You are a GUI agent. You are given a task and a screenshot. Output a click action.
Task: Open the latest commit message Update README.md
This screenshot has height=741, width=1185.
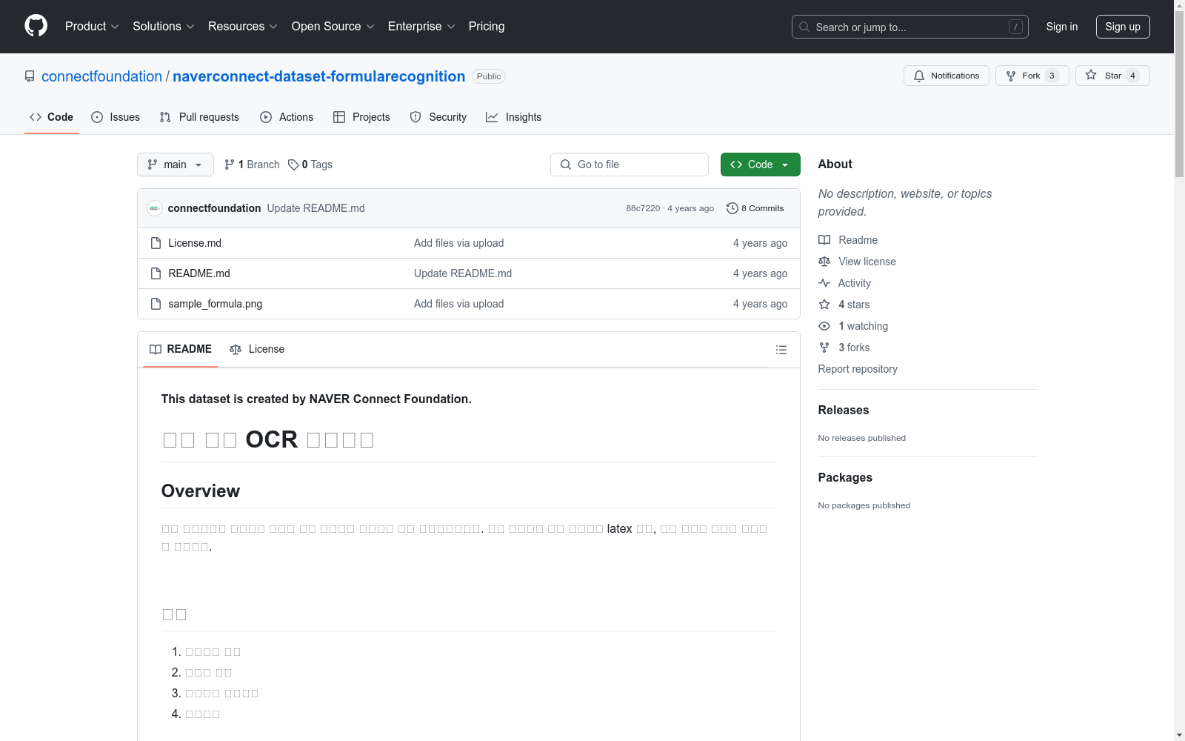coord(316,208)
